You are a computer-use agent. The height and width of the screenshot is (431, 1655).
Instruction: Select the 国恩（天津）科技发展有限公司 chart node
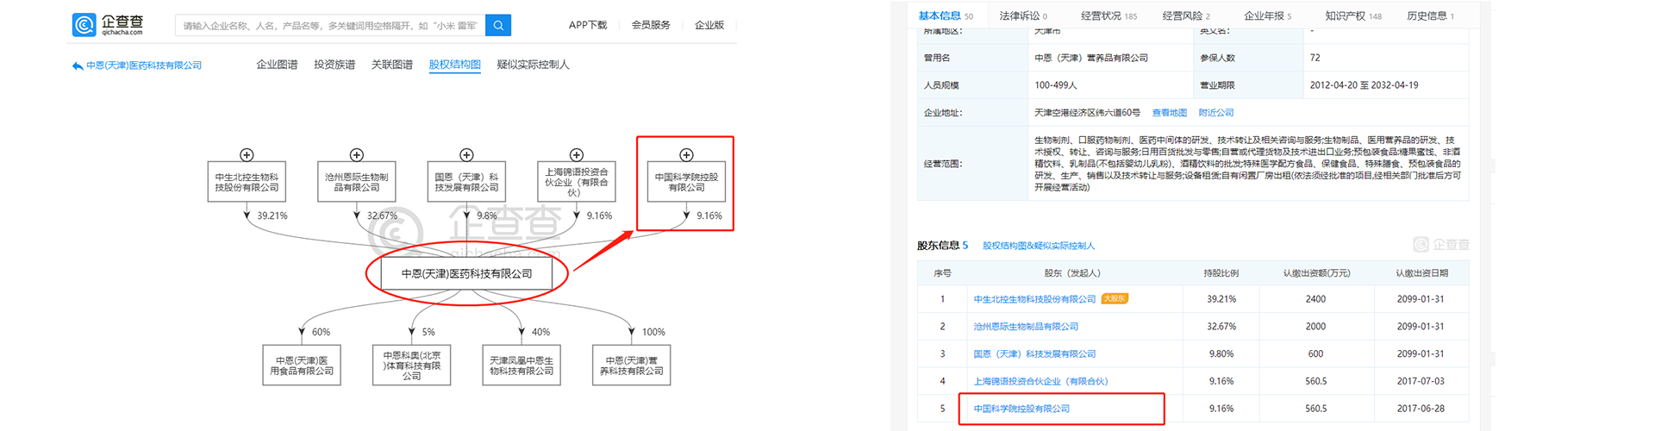coord(466,182)
